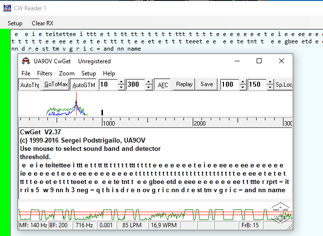Click Clear RX in CW Reader
323x236 pixels.
(x=42, y=23)
